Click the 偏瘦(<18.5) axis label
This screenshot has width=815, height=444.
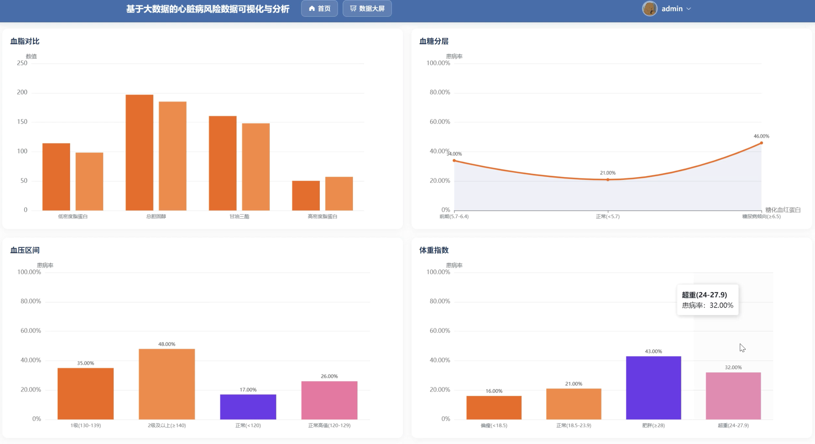pyautogui.click(x=494, y=425)
